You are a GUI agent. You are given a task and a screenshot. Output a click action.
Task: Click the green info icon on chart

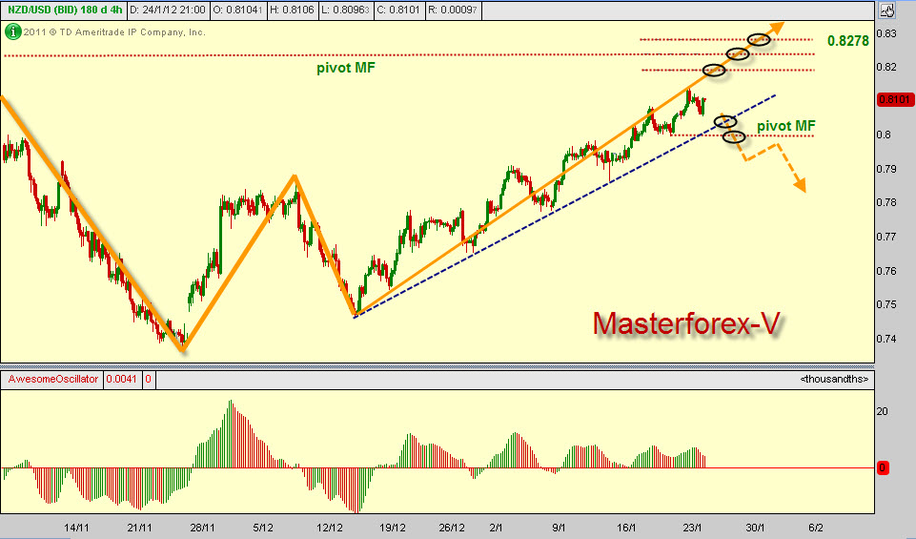tap(12, 31)
